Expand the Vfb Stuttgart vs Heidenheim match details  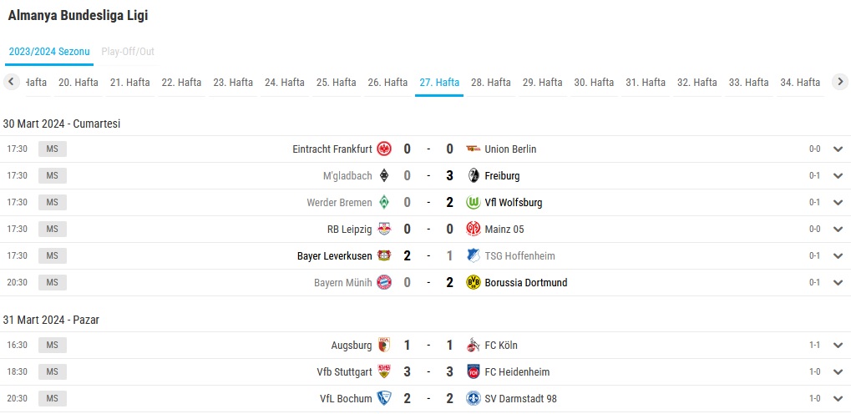coord(838,372)
